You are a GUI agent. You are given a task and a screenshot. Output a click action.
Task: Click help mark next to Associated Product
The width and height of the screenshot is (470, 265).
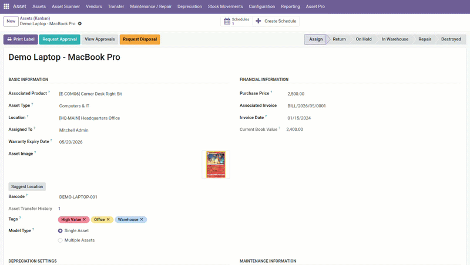click(49, 92)
